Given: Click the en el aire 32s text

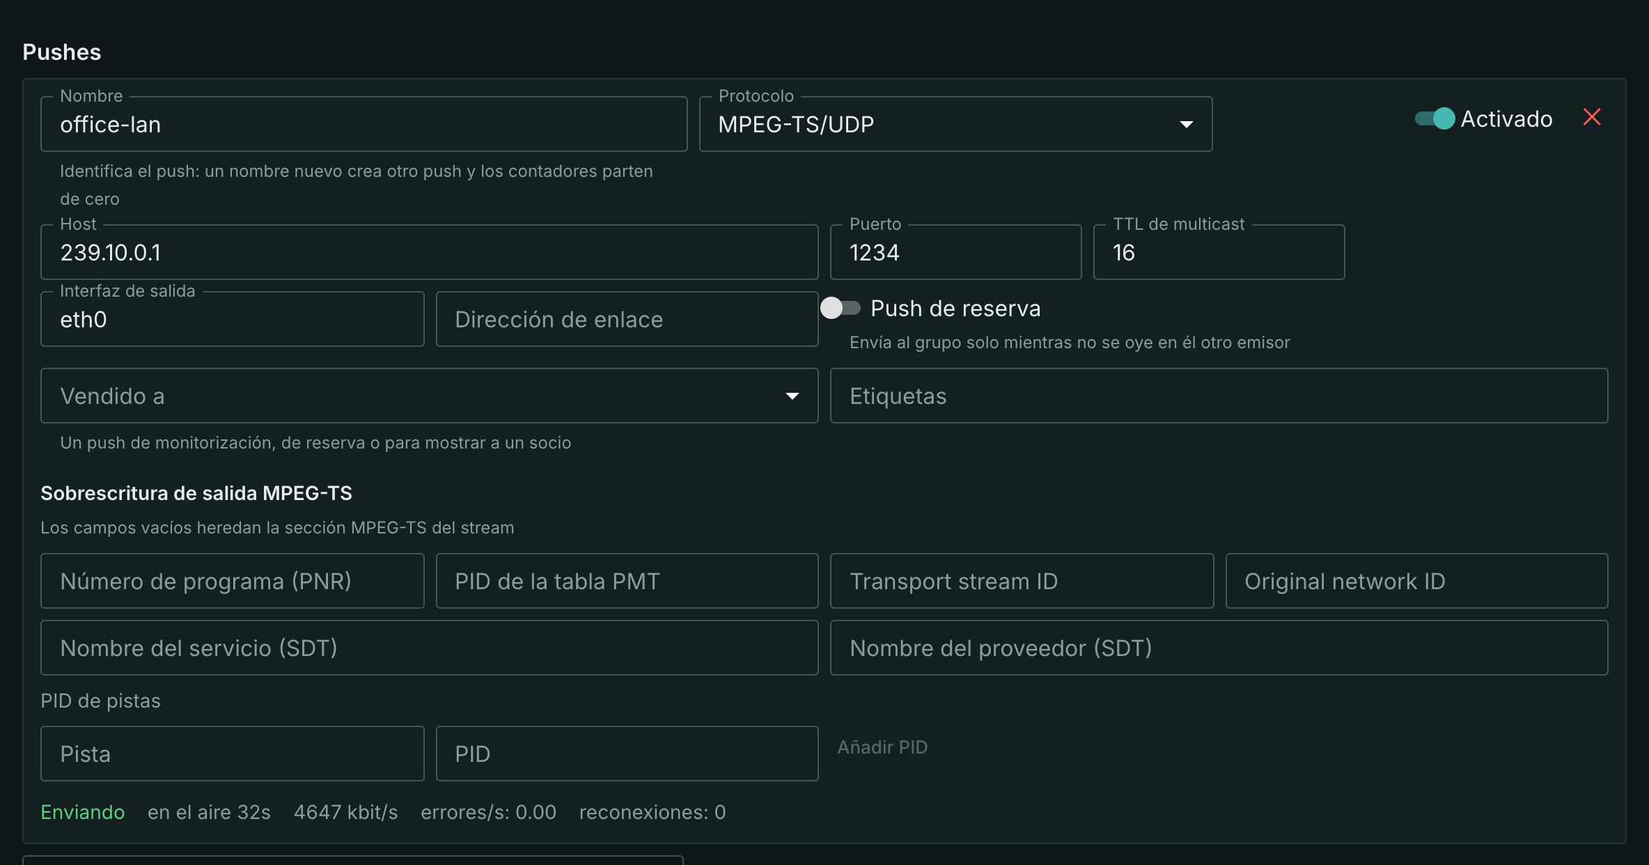Looking at the screenshot, I should [209, 812].
